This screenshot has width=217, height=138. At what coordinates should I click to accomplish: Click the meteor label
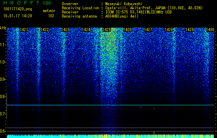(x=49, y=11)
